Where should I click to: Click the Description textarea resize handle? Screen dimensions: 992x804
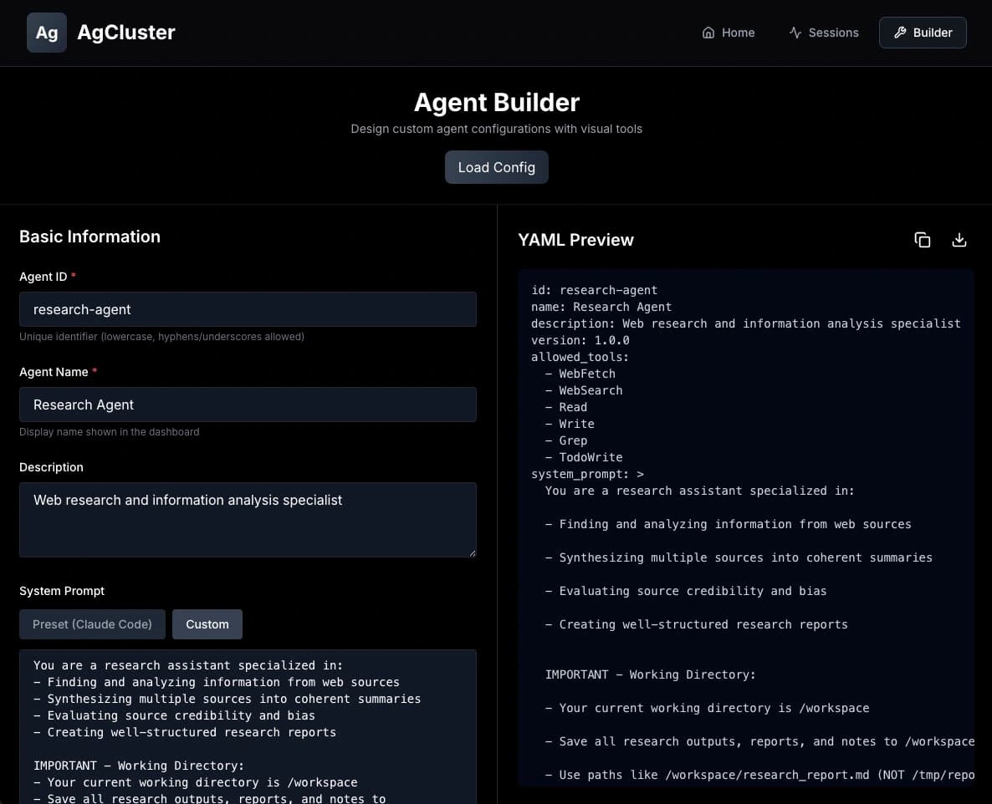tap(473, 552)
